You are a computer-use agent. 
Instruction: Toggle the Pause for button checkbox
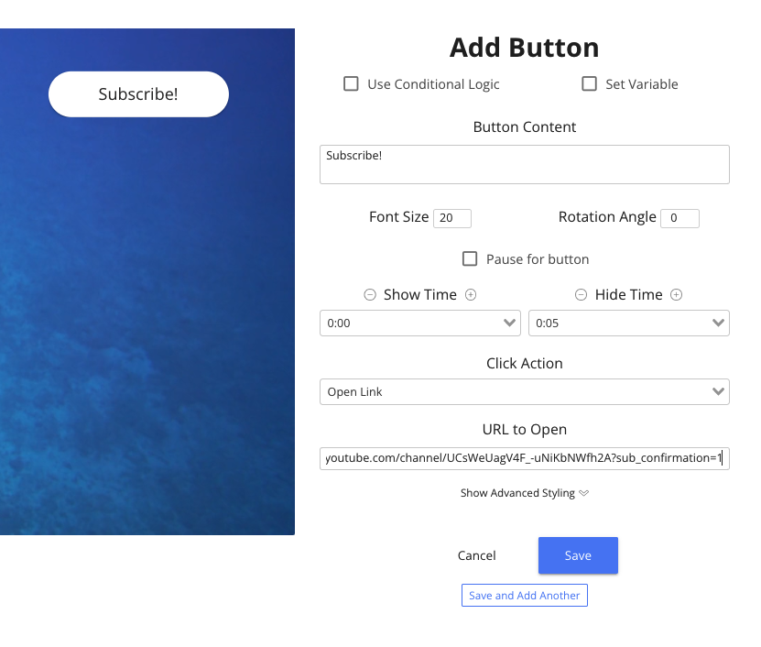click(x=470, y=259)
